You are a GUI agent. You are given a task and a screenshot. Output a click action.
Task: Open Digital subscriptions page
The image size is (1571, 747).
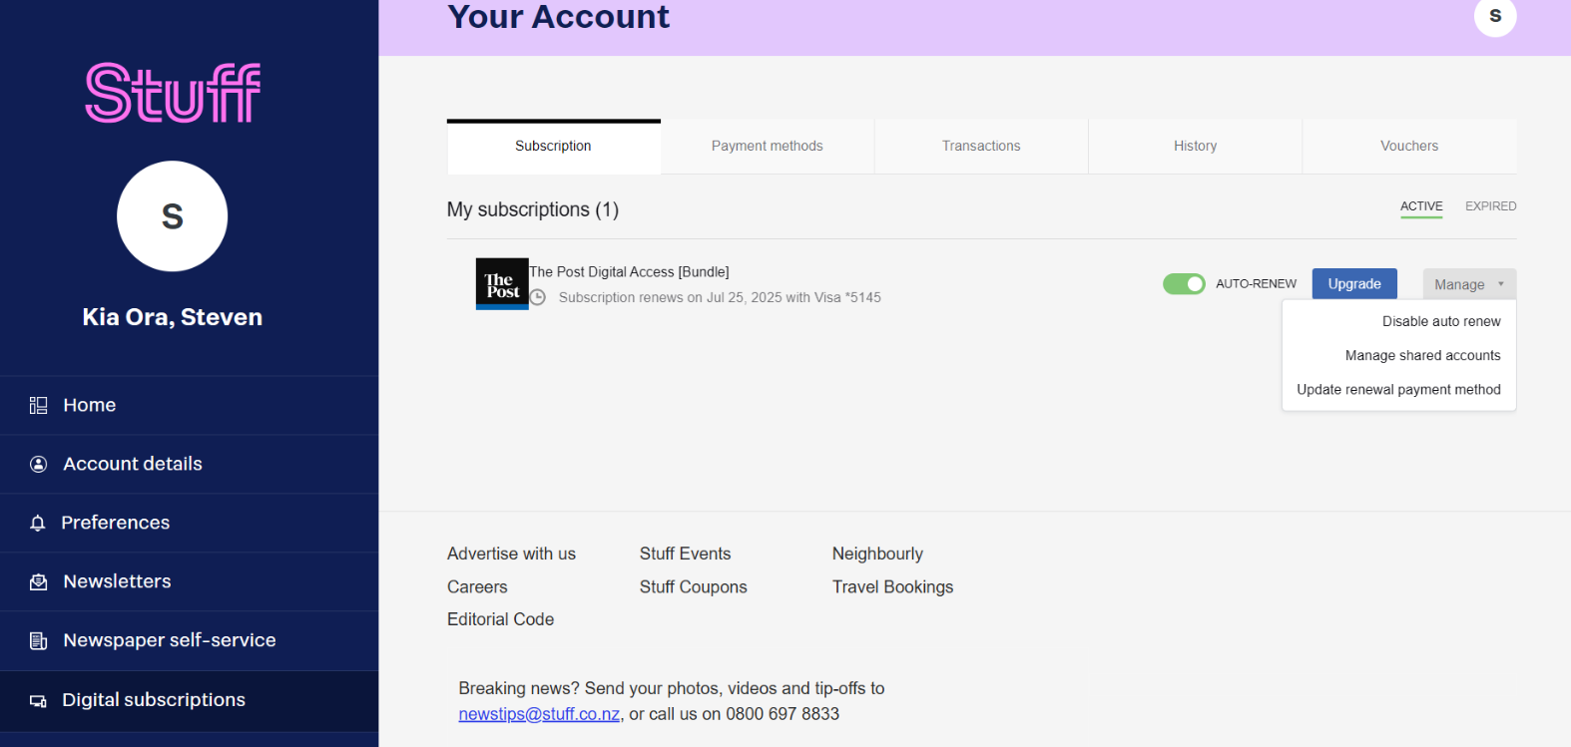click(189, 700)
